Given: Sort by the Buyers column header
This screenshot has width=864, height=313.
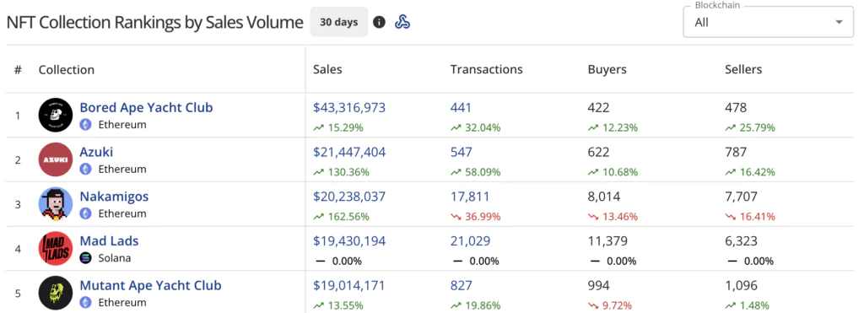Looking at the screenshot, I should (607, 69).
